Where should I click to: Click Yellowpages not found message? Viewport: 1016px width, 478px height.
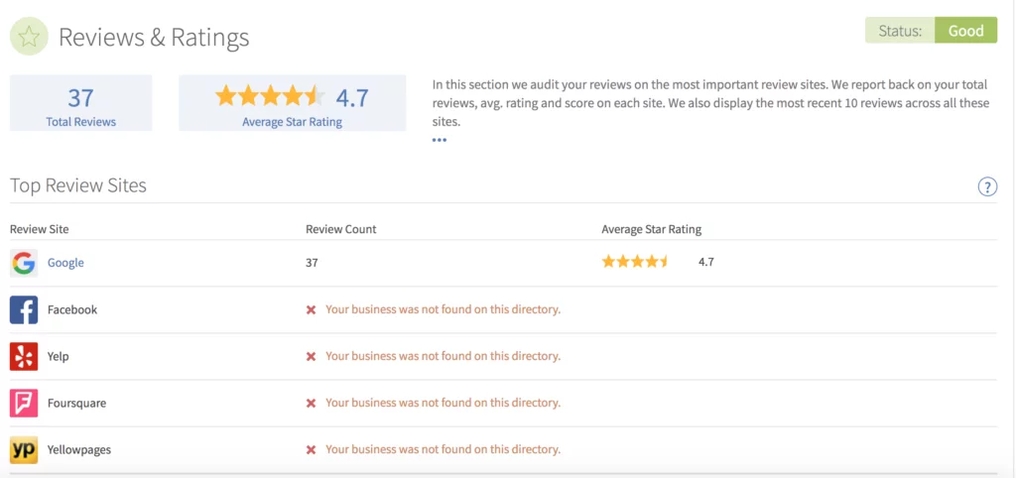click(443, 449)
